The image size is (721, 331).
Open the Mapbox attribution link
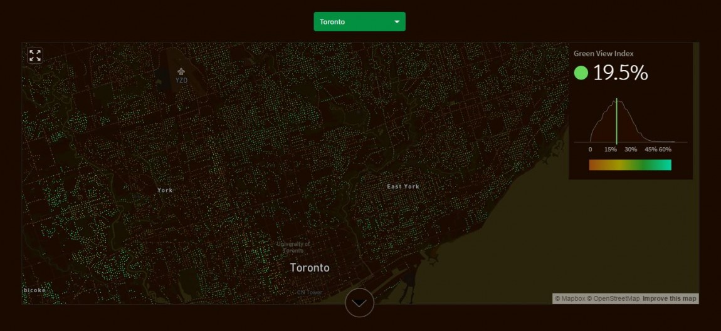tap(570, 298)
